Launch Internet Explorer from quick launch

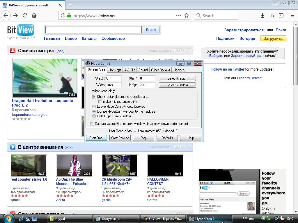21,219
